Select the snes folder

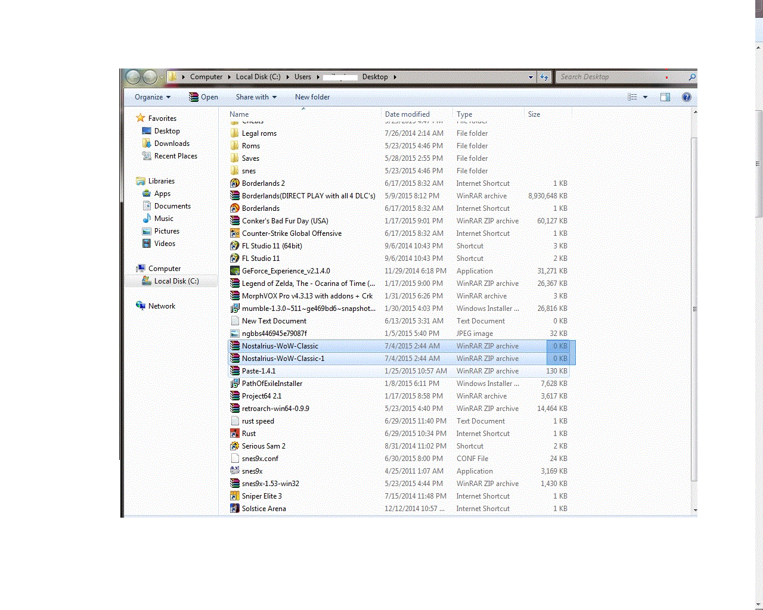click(x=249, y=171)
